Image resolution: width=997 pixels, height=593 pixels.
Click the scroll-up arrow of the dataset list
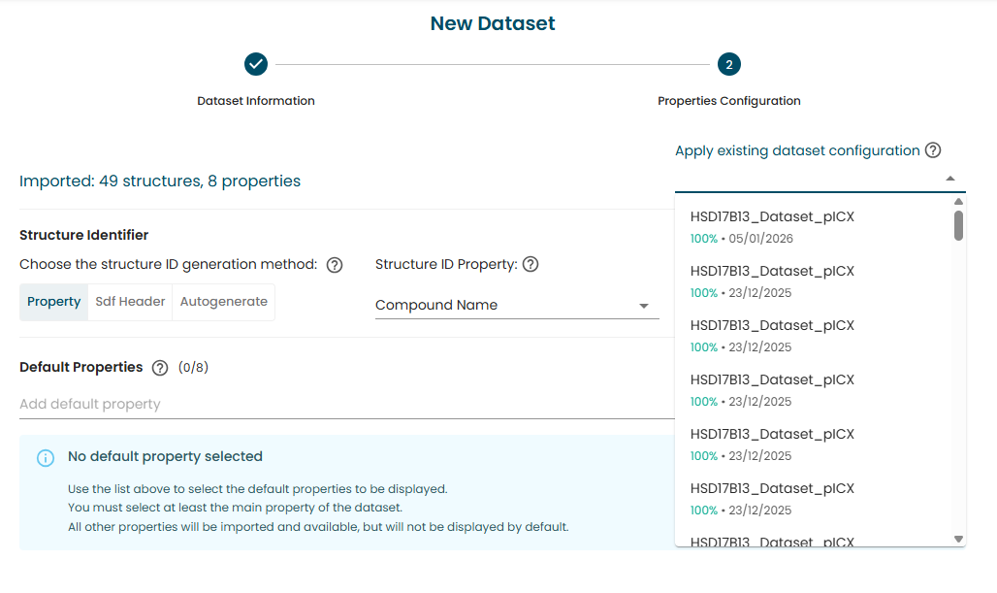pos(959,201)
